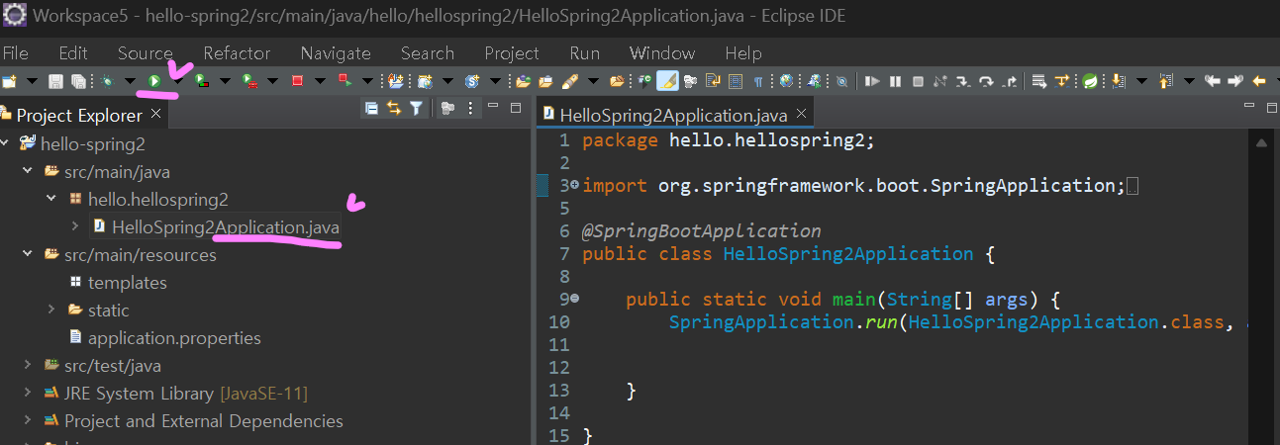Toggle the highlighted Mark Occurrences icon
The height and width of the screenshot is (445, 1280).
point(667,80)
